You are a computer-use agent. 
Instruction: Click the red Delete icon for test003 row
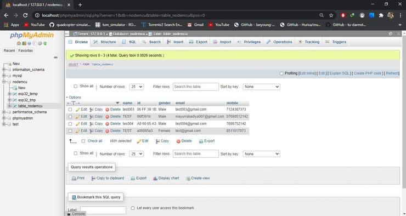tap(107, 110)
